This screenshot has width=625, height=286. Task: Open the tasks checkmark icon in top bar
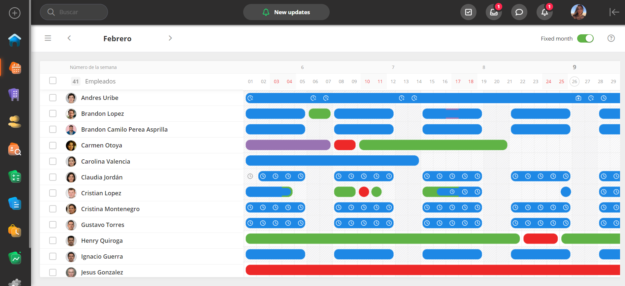[468, 12]
